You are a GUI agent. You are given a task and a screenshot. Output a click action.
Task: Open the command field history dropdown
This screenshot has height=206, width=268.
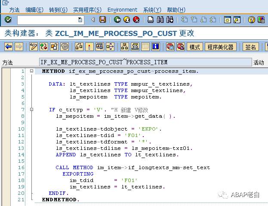point(80,20)
